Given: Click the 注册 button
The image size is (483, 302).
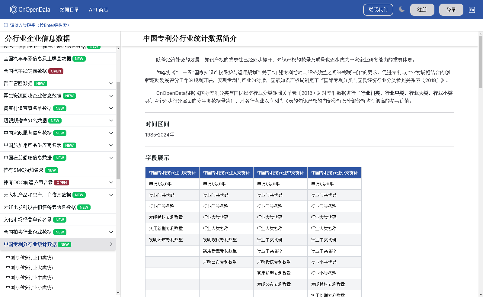Looking at the screenshot, I should pos(422,10).
